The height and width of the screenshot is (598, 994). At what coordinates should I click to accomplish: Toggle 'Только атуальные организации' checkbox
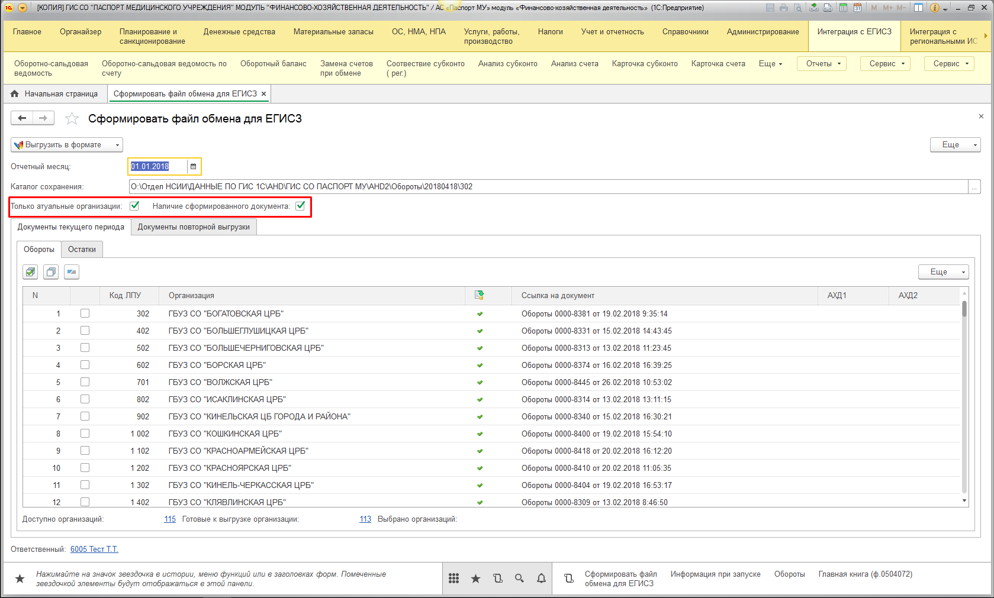coord(134,206)
